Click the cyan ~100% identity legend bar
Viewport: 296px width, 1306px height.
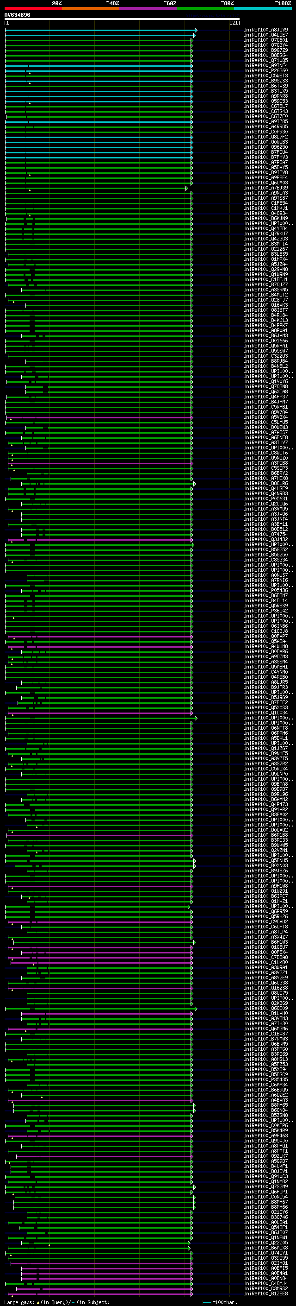(263, 8)
